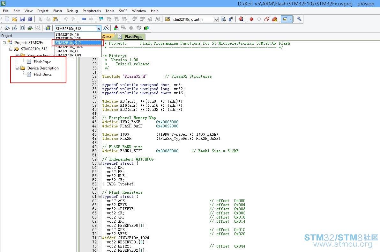Click the Incremental Find icon

(x=231, y=19)
